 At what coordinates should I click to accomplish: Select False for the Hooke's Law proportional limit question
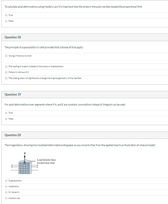tap(6, 21)
